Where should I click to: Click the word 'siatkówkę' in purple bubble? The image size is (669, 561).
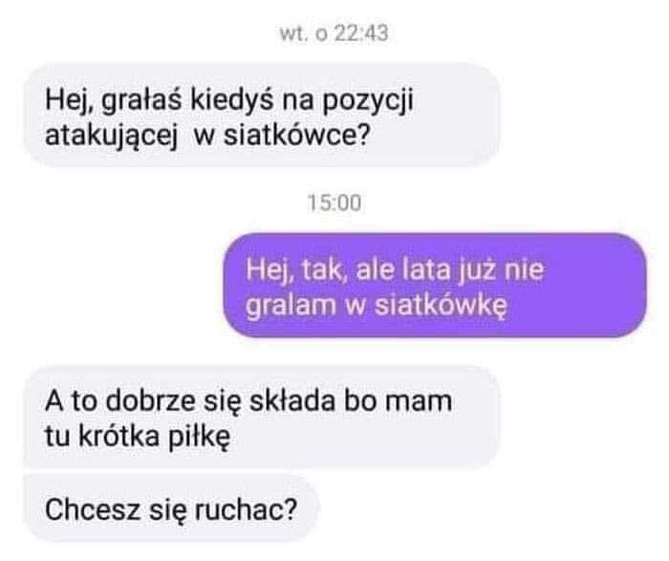coord(441,306)
